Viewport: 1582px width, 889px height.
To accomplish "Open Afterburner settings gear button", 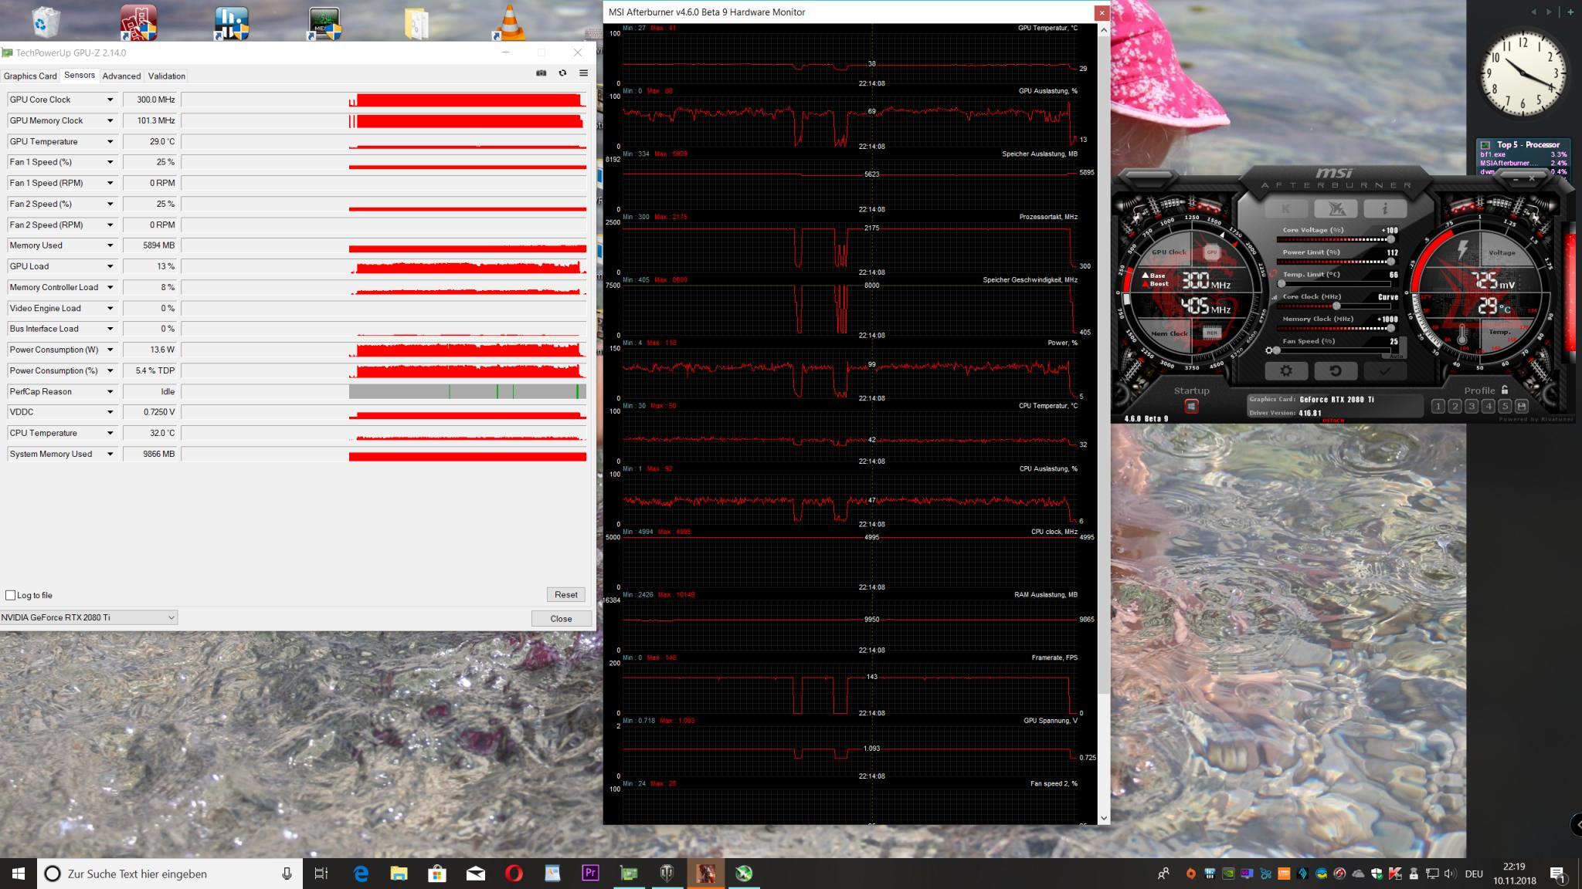I will tap(1286, 371).
